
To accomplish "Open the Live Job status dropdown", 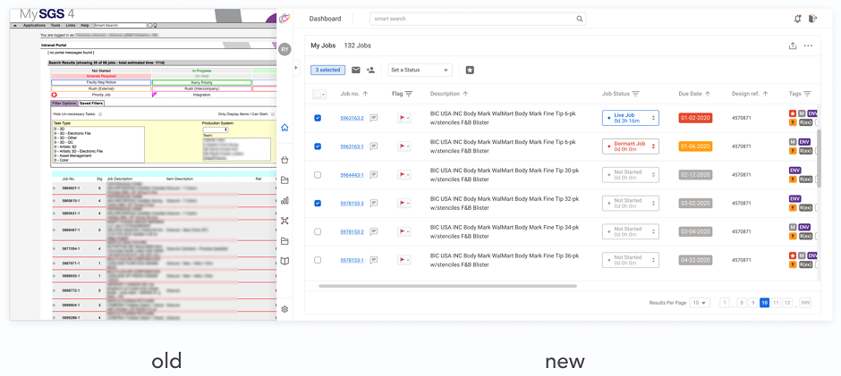I will pos(630,118).
